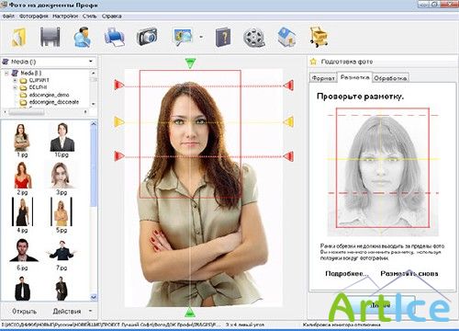Expand the DELPHI folder node
Screen dimensions: 459x331
15,87
